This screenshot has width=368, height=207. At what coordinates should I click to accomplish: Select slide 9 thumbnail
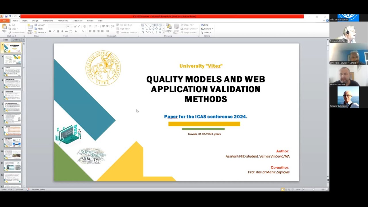click(13, 142)
